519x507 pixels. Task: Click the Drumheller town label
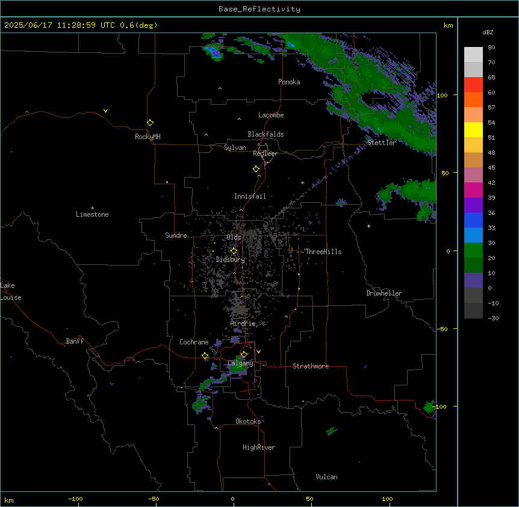point(384,293)
